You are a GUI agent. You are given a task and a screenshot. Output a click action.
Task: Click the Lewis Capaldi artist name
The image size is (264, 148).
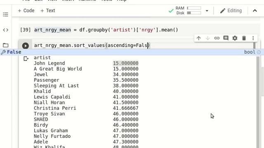point(52,97)
